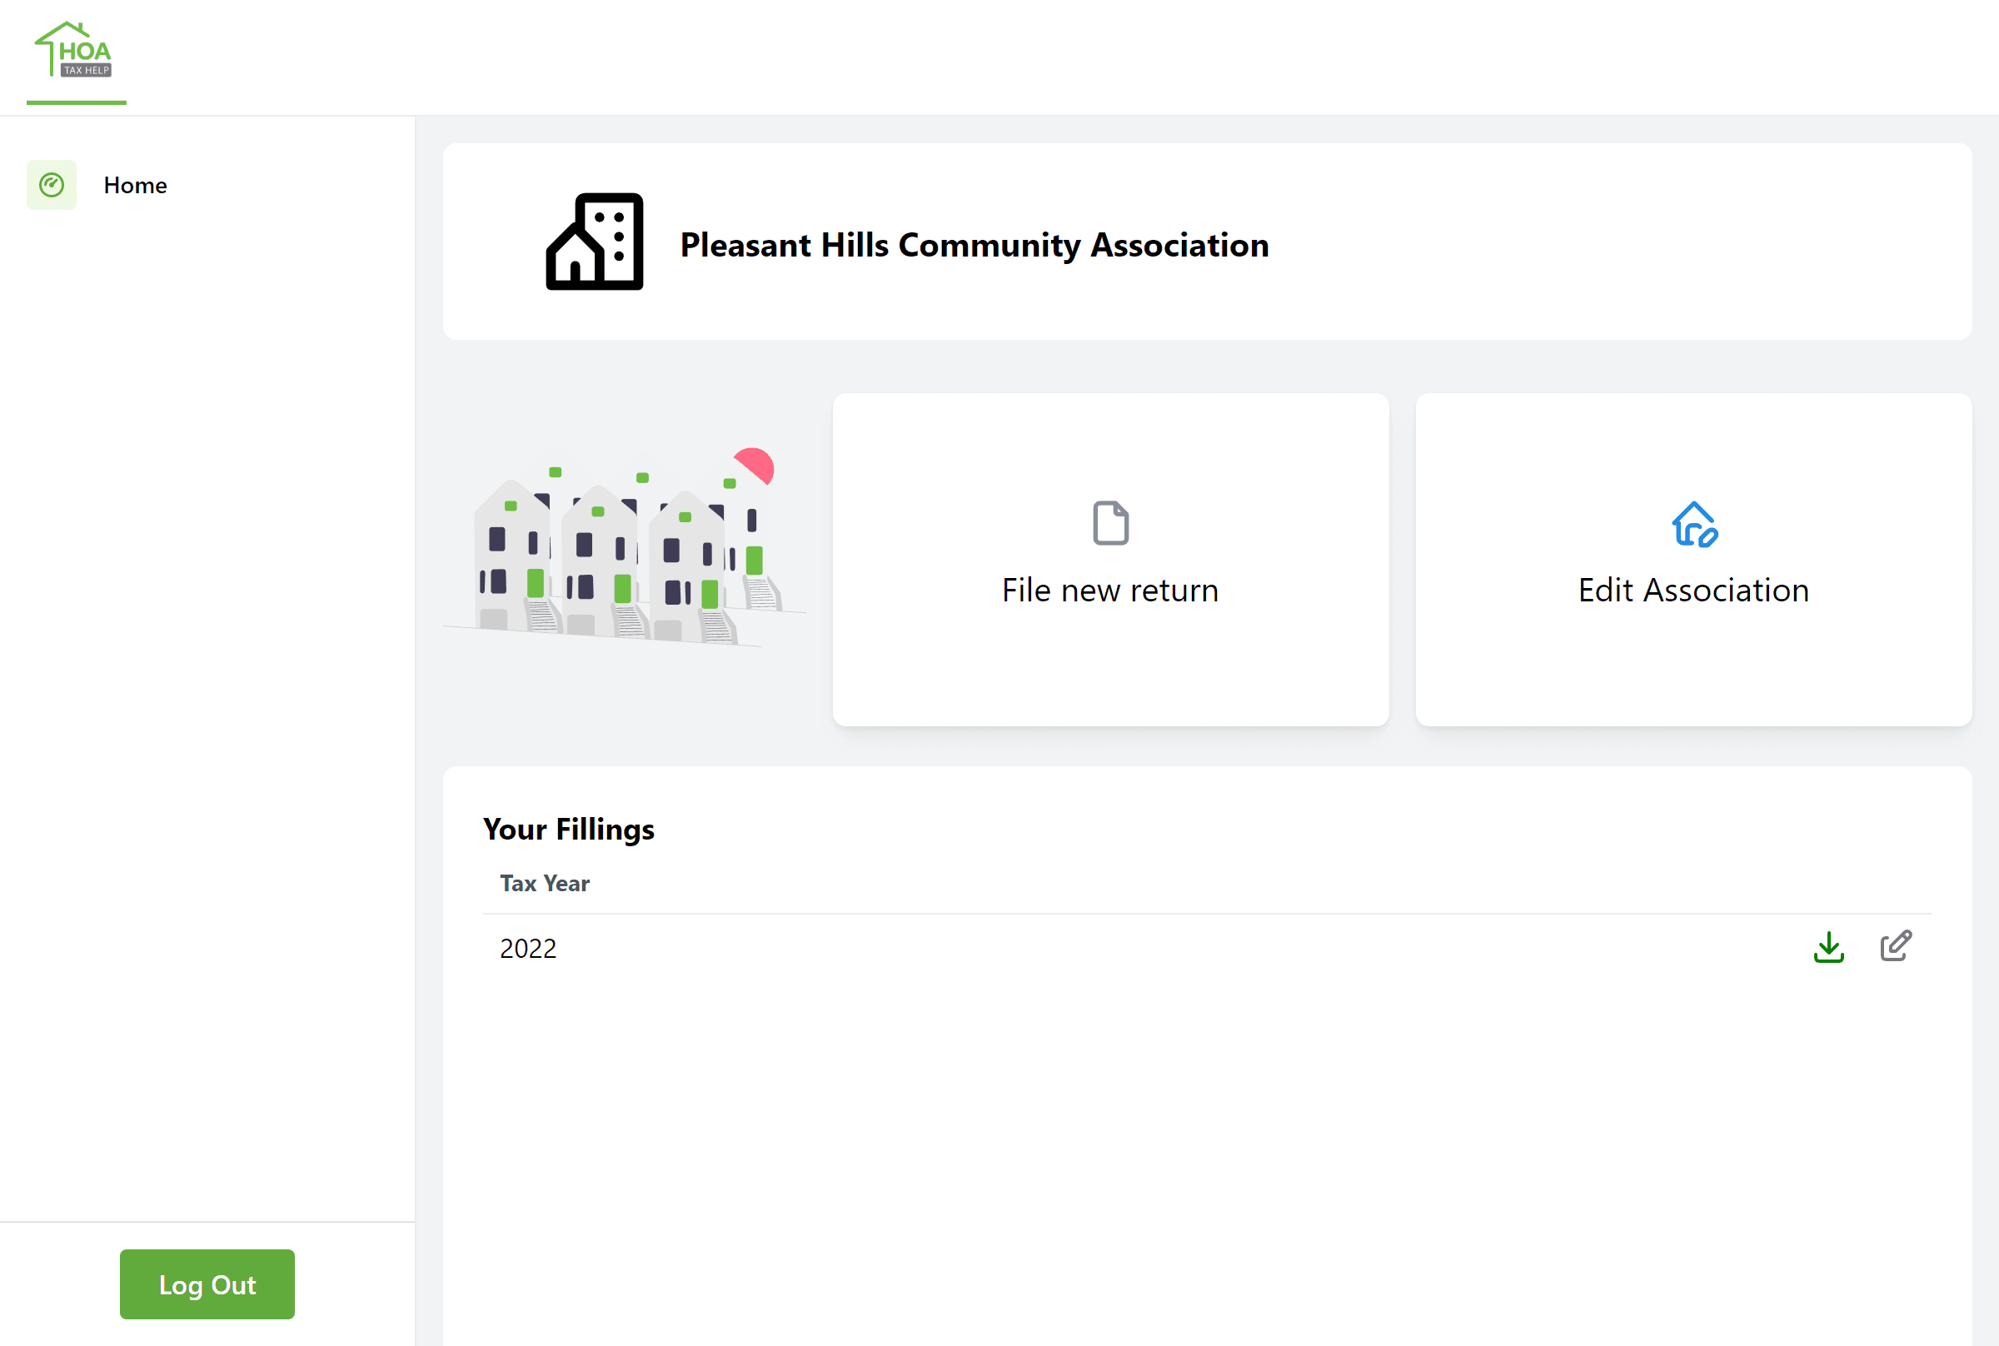Click the green underline below the logo
Screen dimensions: 1999x1346
(77, 102)
